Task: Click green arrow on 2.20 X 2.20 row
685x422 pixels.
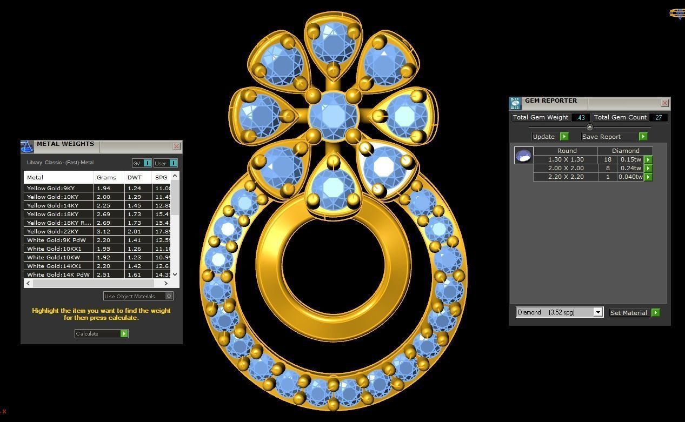Action: tap(648, 177)
